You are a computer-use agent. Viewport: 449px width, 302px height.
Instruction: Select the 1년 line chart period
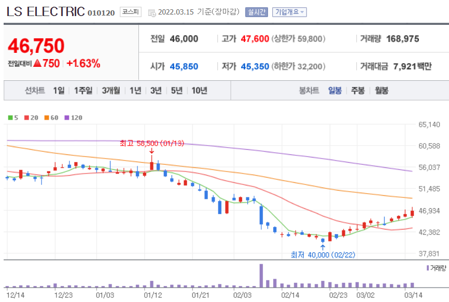(x=135, y=91)
